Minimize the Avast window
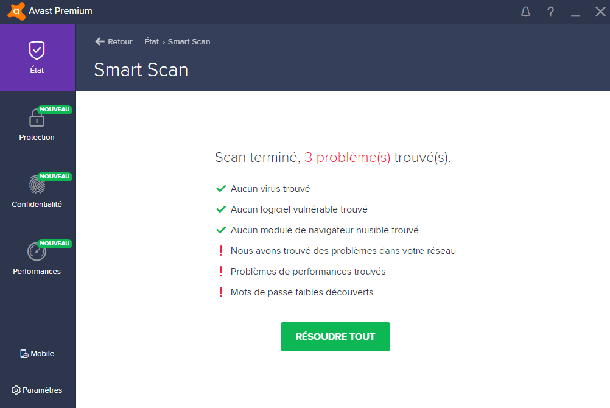 tap(575, 12)
